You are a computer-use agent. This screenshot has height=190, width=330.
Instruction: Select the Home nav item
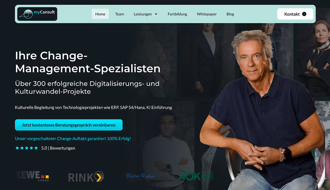(100, 14)
